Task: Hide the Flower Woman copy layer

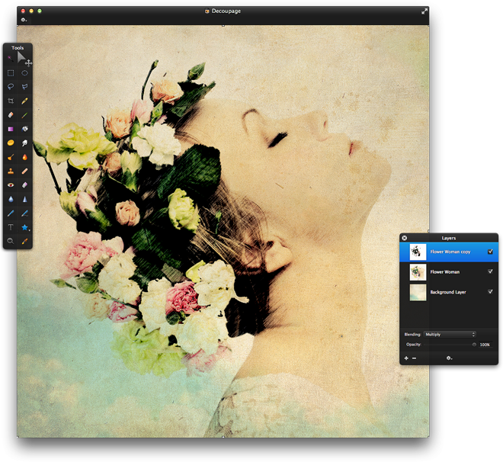Action: [x=490, y=252]
